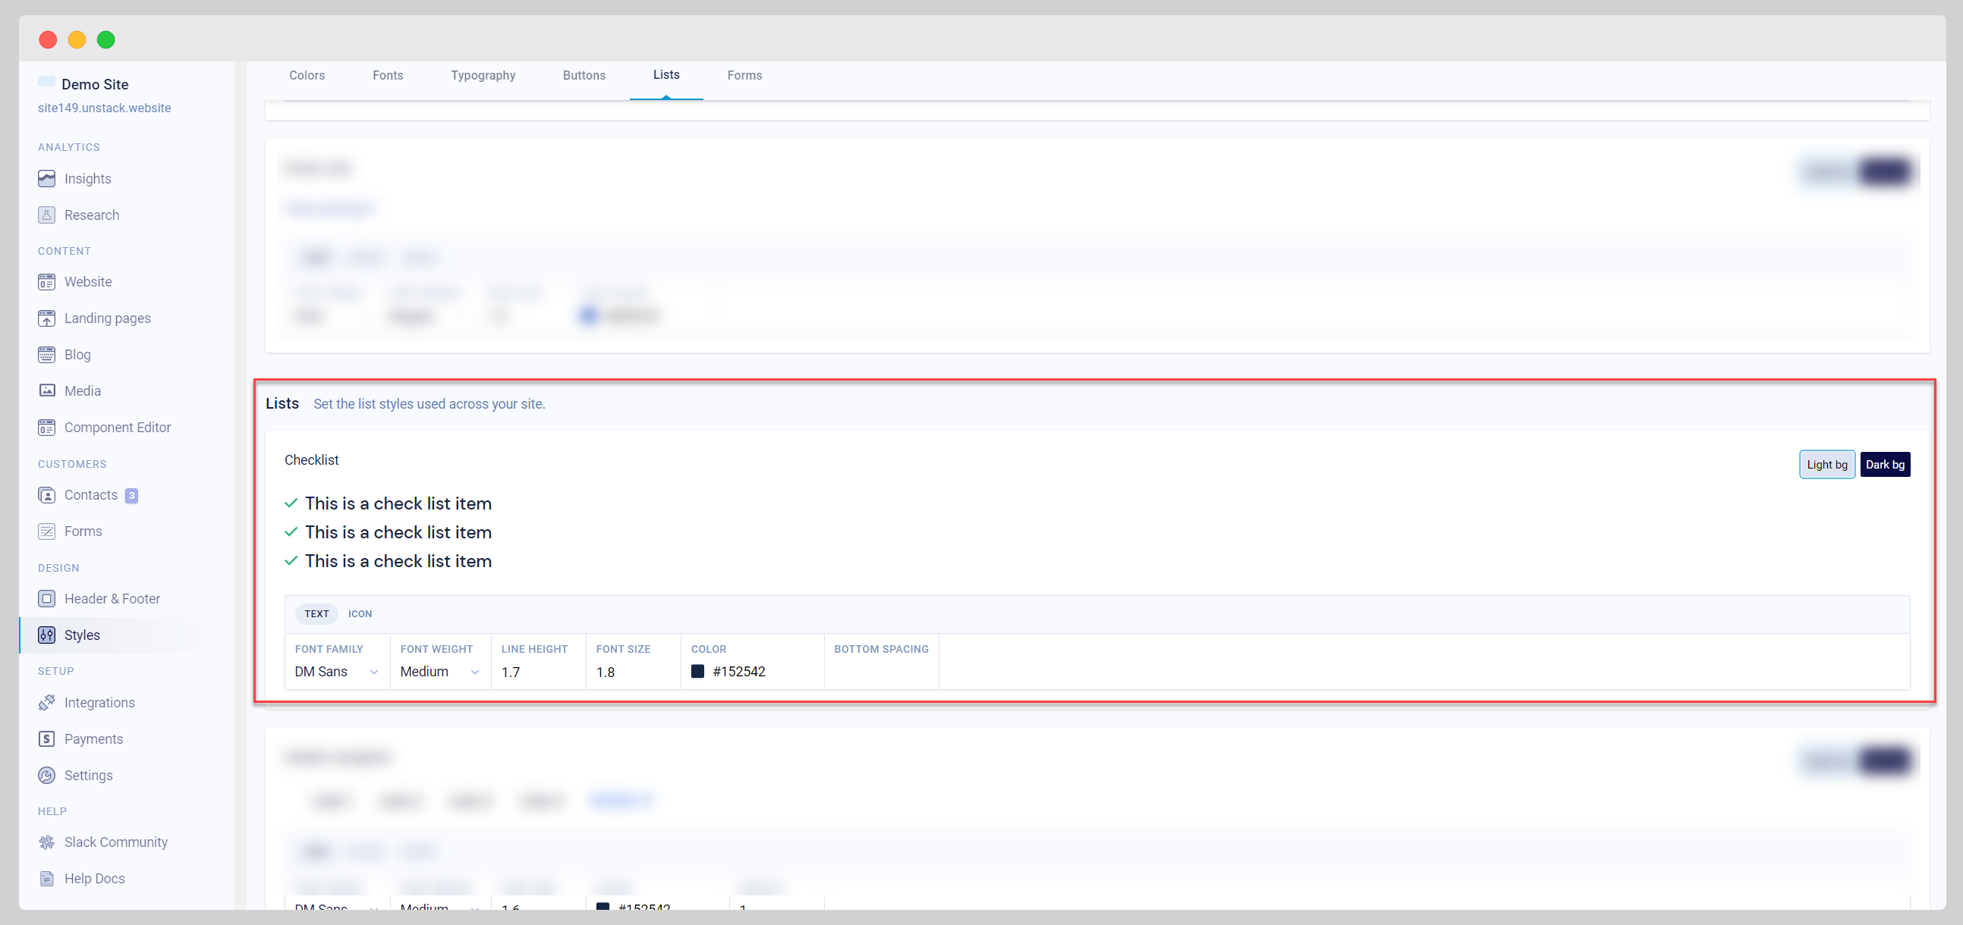Viewport: 1963px width, 925px height.
Task: Click the #152542 color swatch
Action: (x=697, y=672)
